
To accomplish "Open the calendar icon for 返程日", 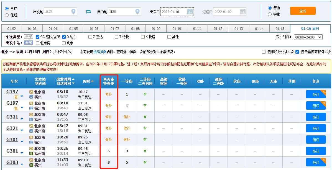I will [242, 12].
